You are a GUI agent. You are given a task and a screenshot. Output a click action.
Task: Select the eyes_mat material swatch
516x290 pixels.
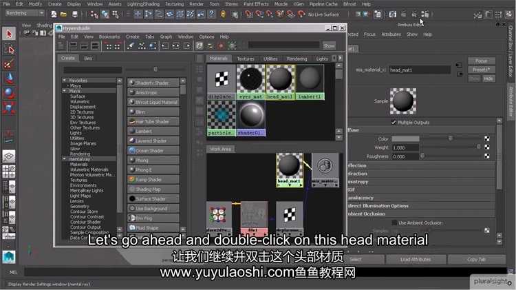[250, 82]
